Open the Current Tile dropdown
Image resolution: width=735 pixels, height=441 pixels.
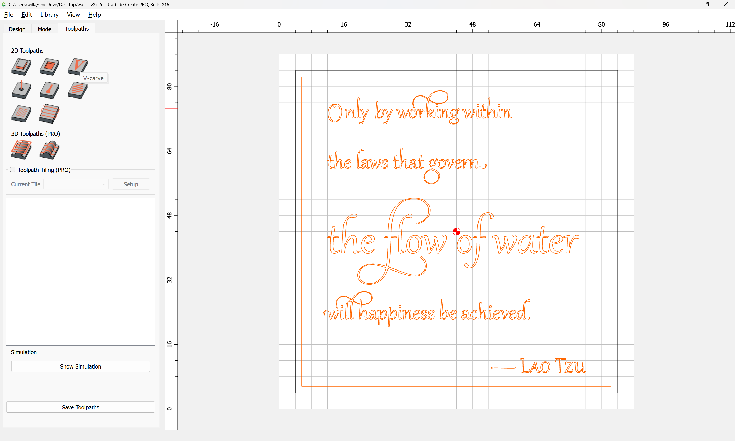(76, 184)
